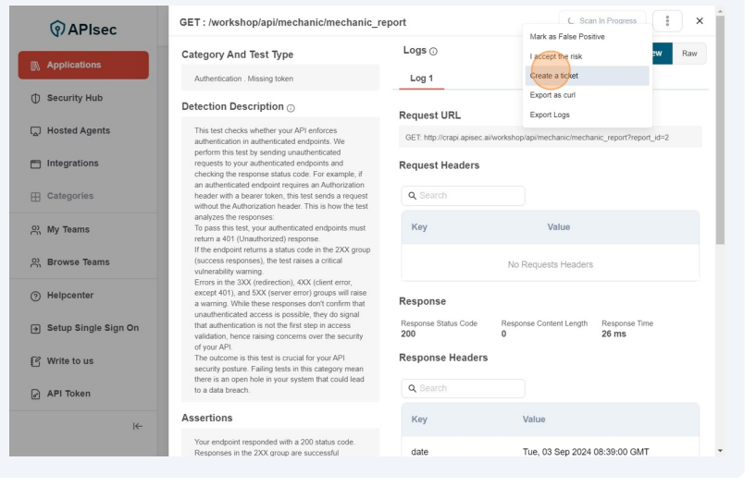Click the Response Headers search box
Screen dimensions: 756x486
pyautogui.click(x=463, y=388)
